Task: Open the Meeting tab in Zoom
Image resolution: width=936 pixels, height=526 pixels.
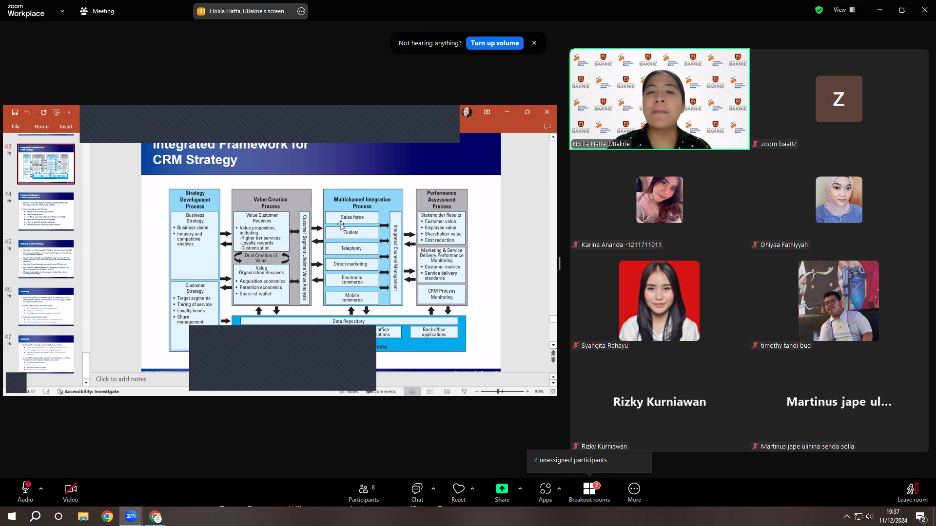Action: coord(97,11)
